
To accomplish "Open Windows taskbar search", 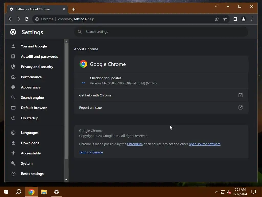I will 18,192.
